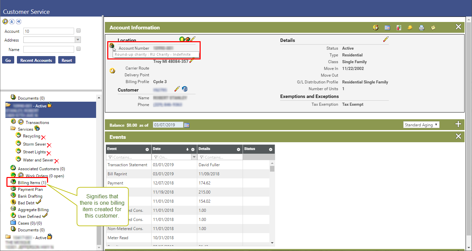The image size is (472, 251).
Task: Open Bank Drafting in tree
Action: [30, 196]
